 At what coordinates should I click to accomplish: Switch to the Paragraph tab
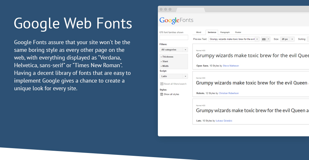[x=225, y=32]
